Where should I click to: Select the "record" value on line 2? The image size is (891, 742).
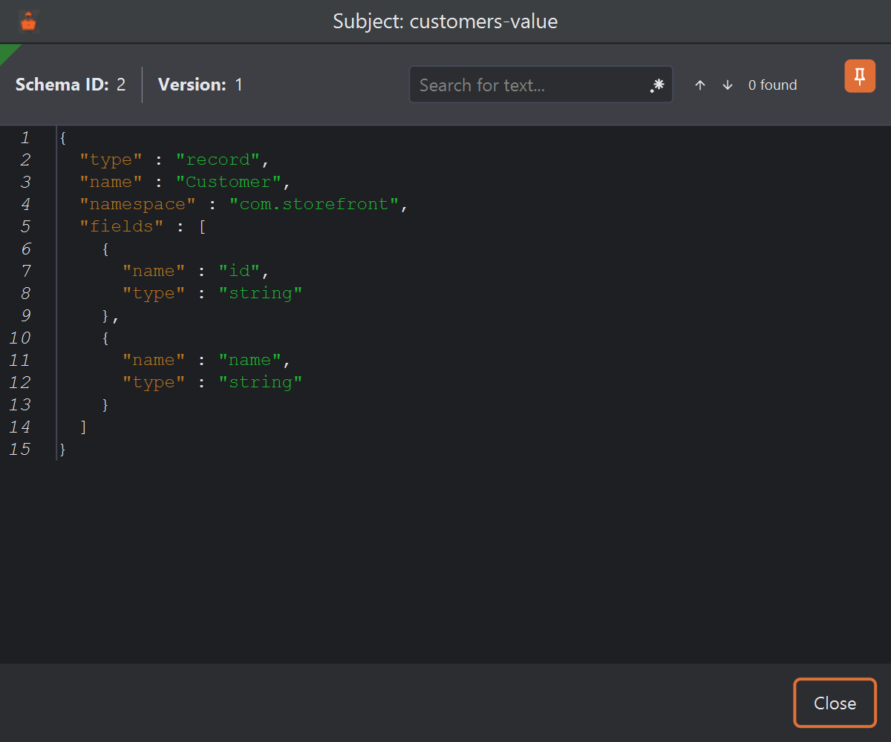pos(218,160)
